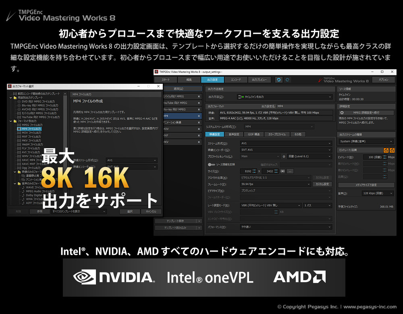Viewport: 403px width, 314px height.
Task: Click キャンセル in the format selection dialog
Action: coord(151,212)
